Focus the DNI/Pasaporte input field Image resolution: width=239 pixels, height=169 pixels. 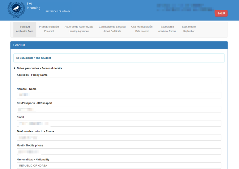pyautogui.click(x=119, y=109)
